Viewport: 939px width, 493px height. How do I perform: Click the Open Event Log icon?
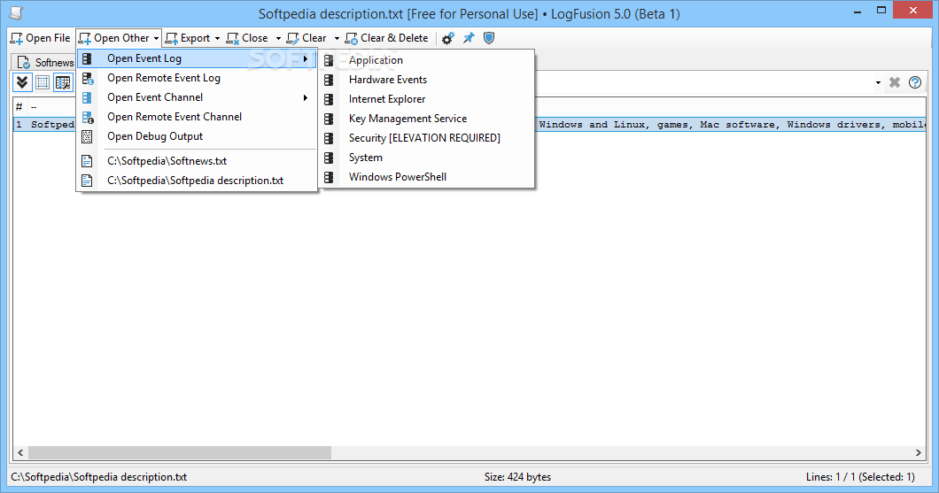click(x=88, y=58)
